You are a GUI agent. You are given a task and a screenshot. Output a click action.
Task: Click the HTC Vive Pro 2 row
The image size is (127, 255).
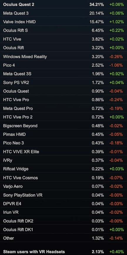tap(63, 117)
